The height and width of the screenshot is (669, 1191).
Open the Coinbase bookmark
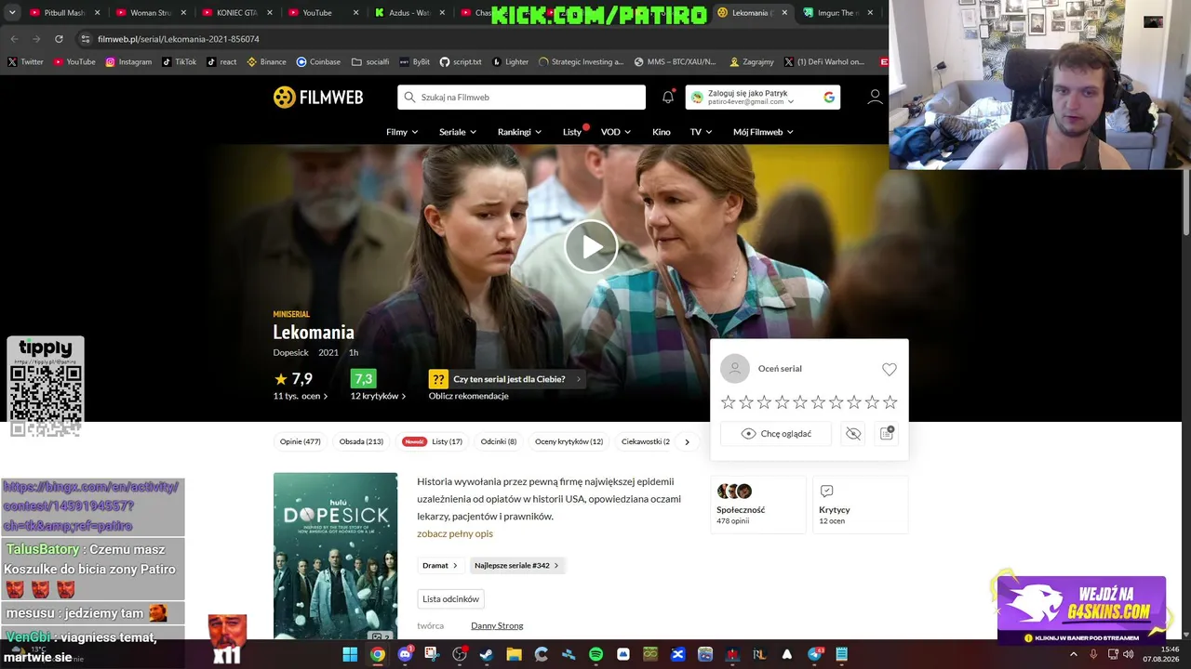(x=318, y=62)
